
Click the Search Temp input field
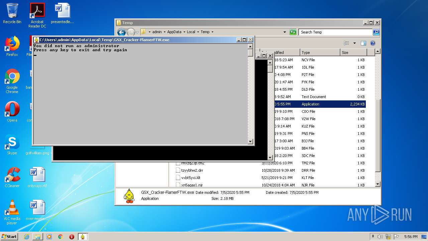click(x=335, y=32)
